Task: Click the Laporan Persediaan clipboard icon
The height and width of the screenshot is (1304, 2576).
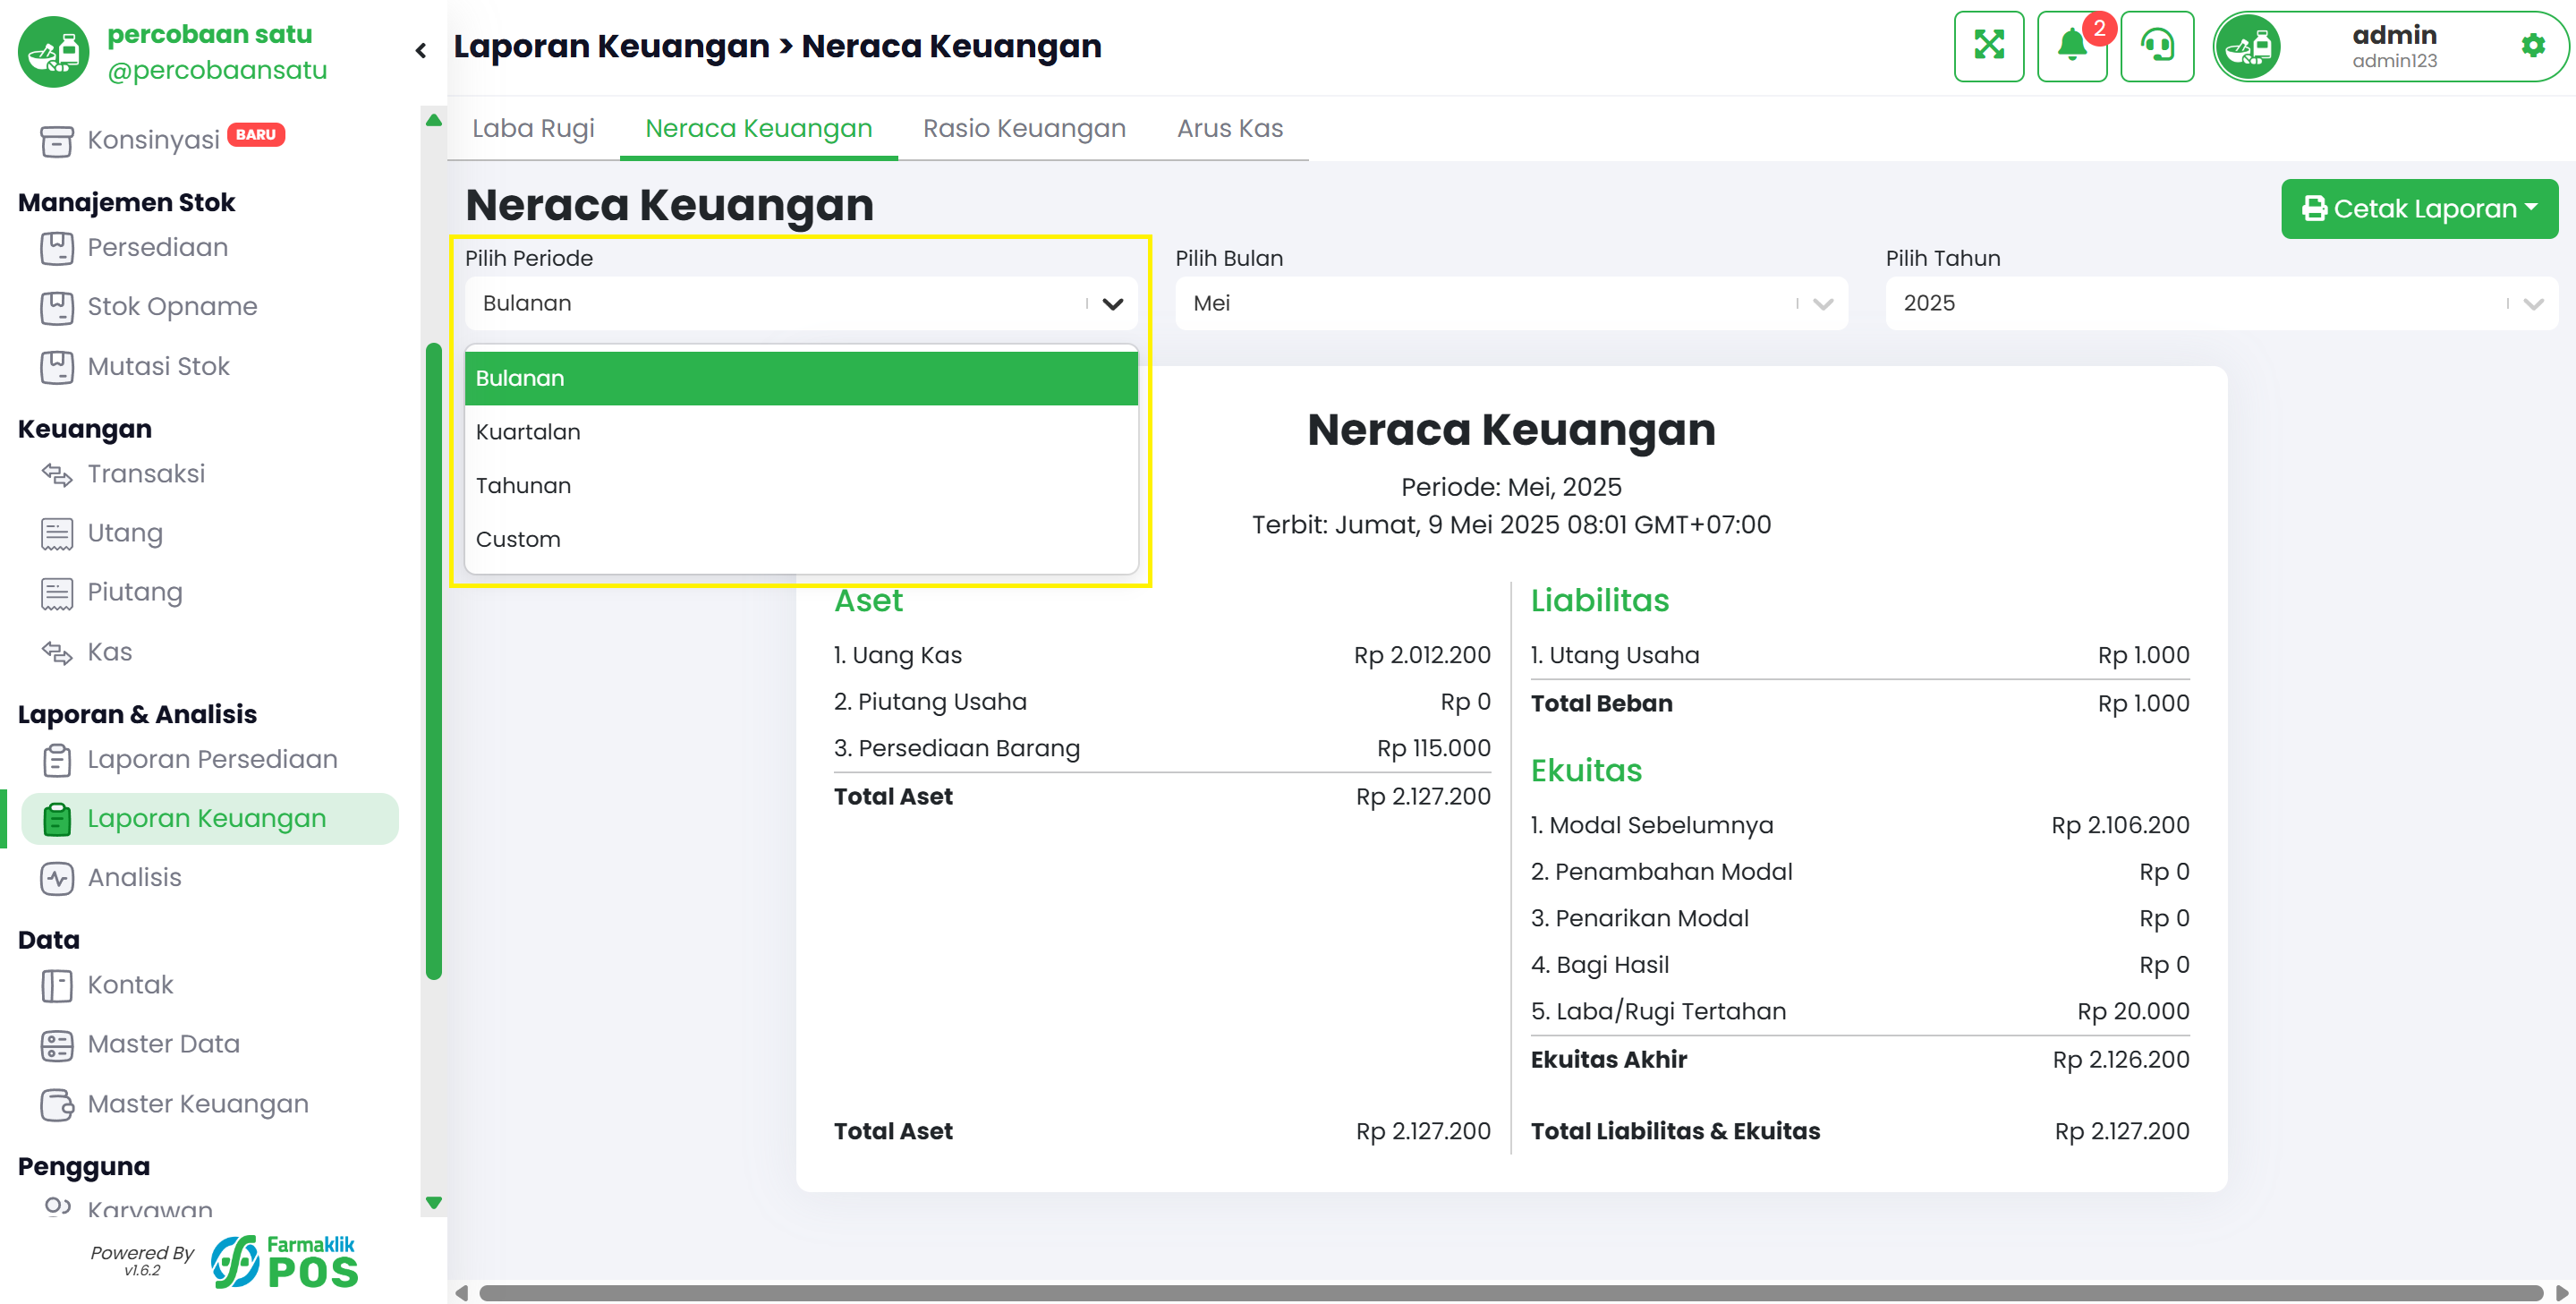Action: pos(56,760)
